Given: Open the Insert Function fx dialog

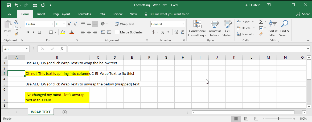Looking at the screenshot, I should click(62, 49).
